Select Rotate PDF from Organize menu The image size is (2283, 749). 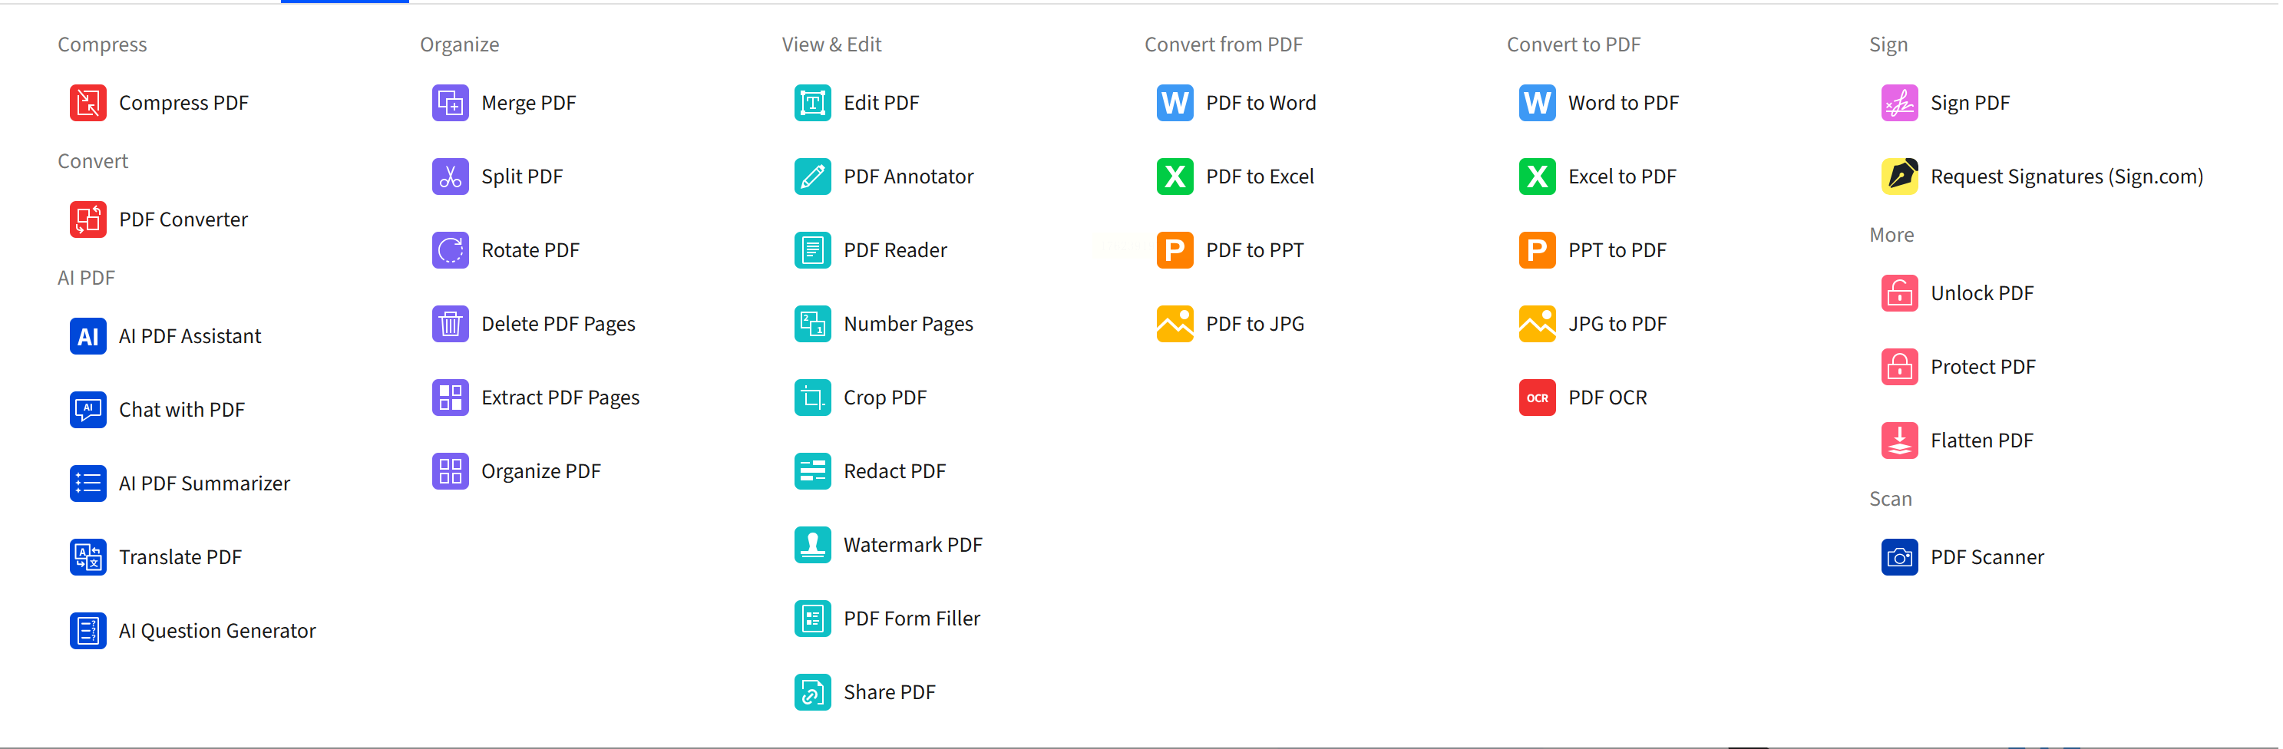pyautogui.click(x=530, y=250)
